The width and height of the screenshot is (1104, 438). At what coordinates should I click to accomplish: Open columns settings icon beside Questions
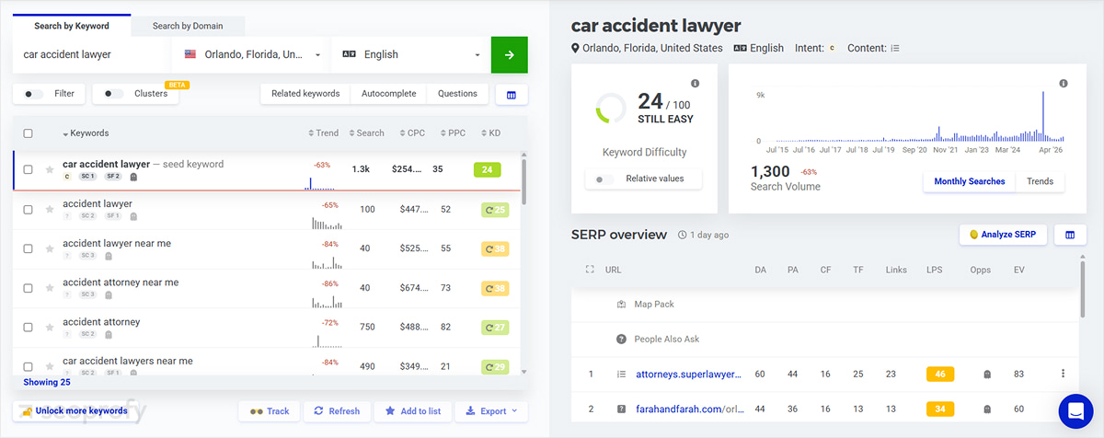coord(512,94)
